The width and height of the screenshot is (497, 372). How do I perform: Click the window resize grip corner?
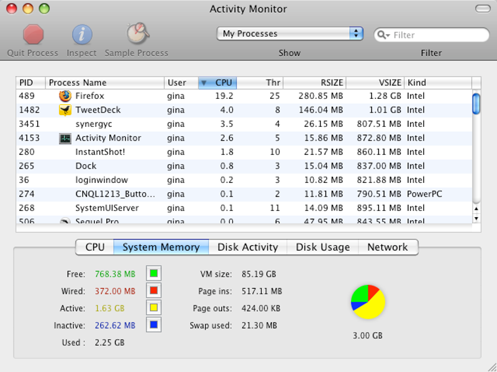tap(492, 367)
